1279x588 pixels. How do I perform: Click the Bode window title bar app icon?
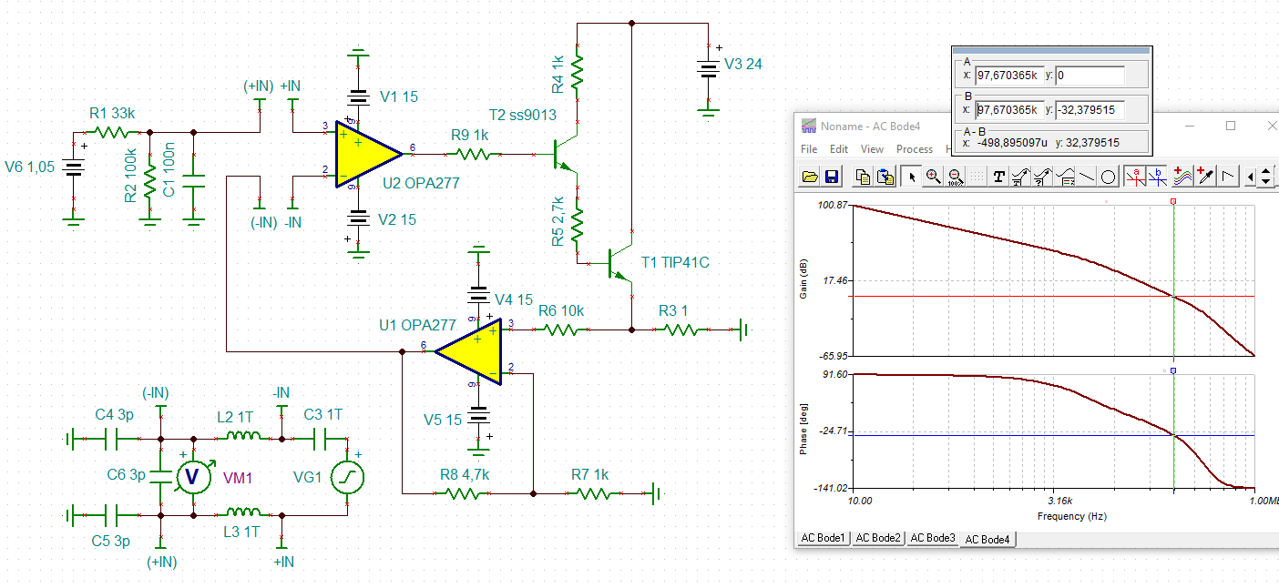(808, 126)
